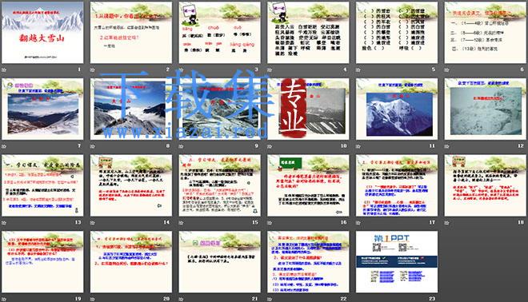Select the final slide 23 with the 第1PPT logo
The width and height of the screenshot is (528, 302).
(397, 261)
